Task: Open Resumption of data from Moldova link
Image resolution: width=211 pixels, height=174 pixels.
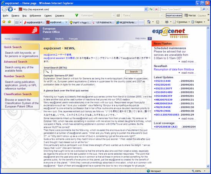Action: (174, 69)
